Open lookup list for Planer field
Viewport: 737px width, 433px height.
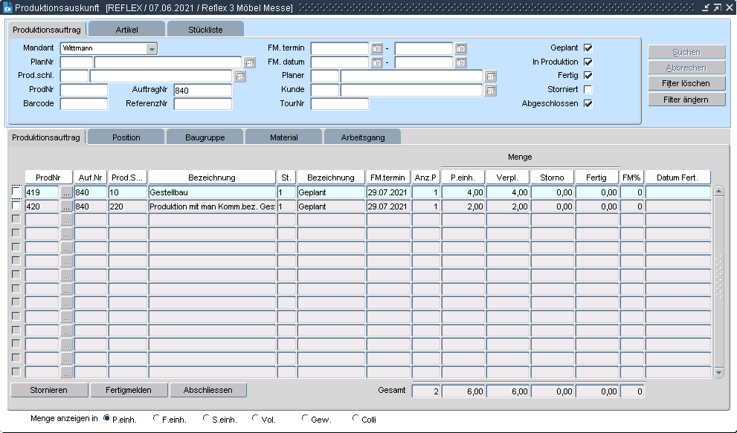tap(491, 76)
